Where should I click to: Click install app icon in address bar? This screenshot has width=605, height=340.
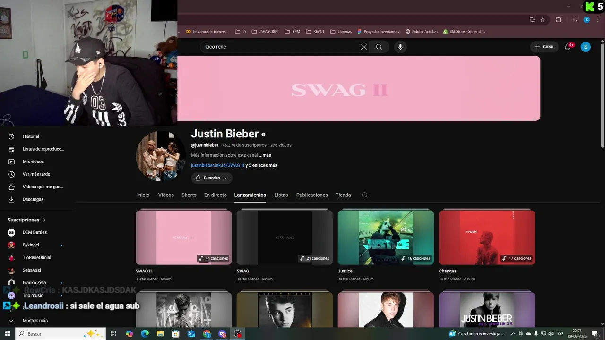coord(532,20)
